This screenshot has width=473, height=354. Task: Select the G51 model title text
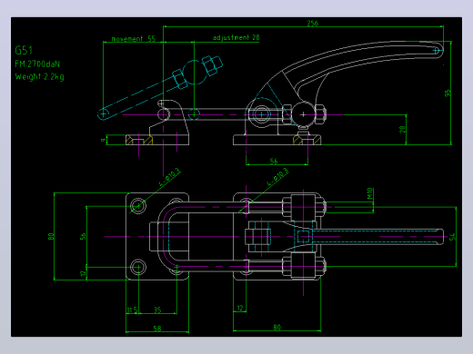[24, 50]
